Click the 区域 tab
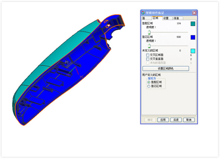Screen dimensions: 220x159 point(155,18)
